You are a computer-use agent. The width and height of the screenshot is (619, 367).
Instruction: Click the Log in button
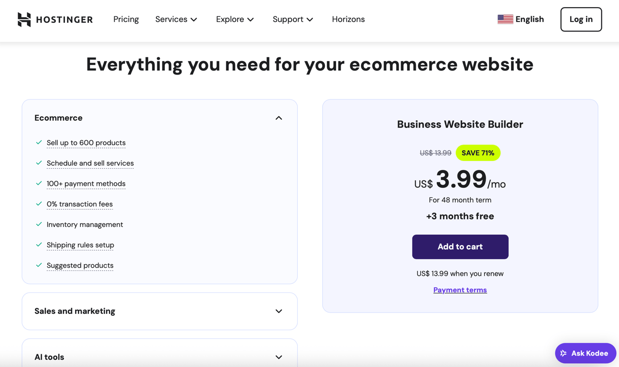click(x=581, y=19)
